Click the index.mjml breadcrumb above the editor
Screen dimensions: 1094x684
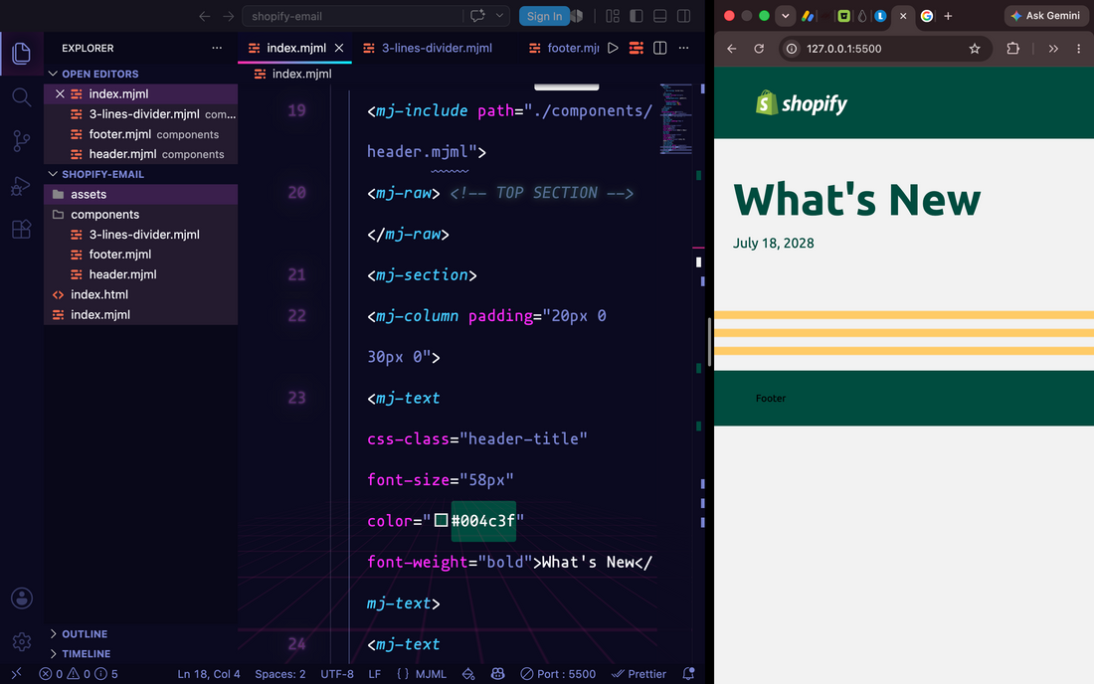click(x=293, y=74)
